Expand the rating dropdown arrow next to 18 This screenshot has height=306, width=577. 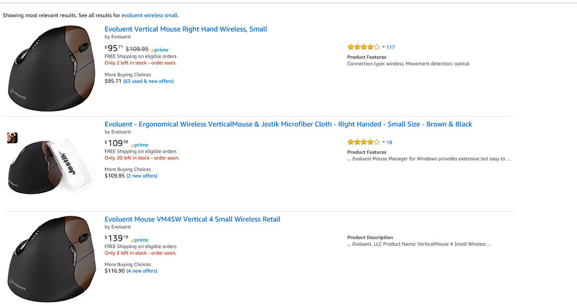pos(383,143)
